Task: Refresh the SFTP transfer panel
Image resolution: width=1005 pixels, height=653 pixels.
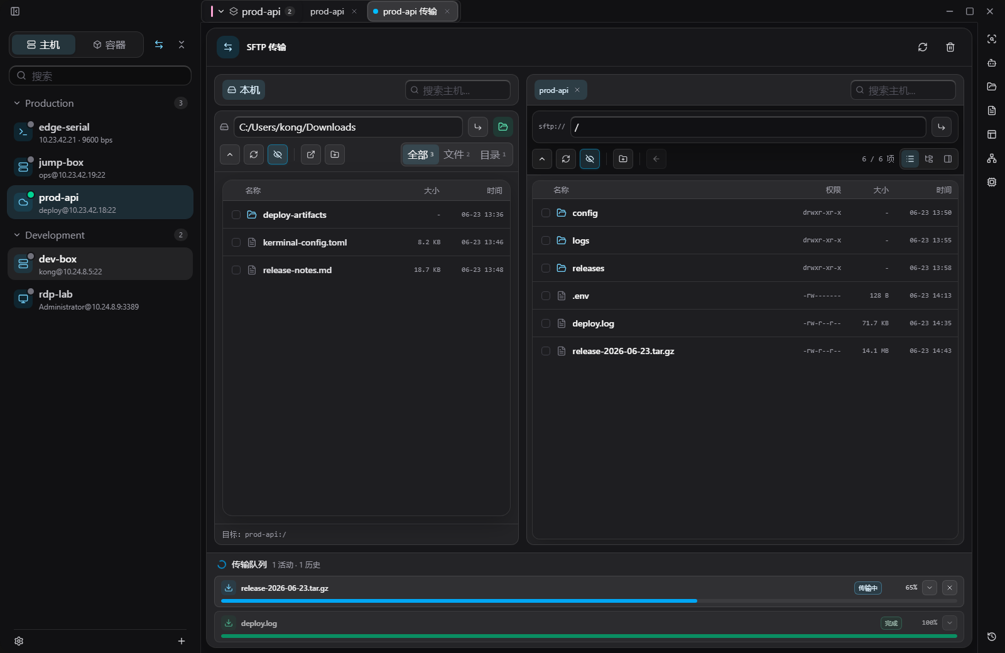Action: [923, 47]
